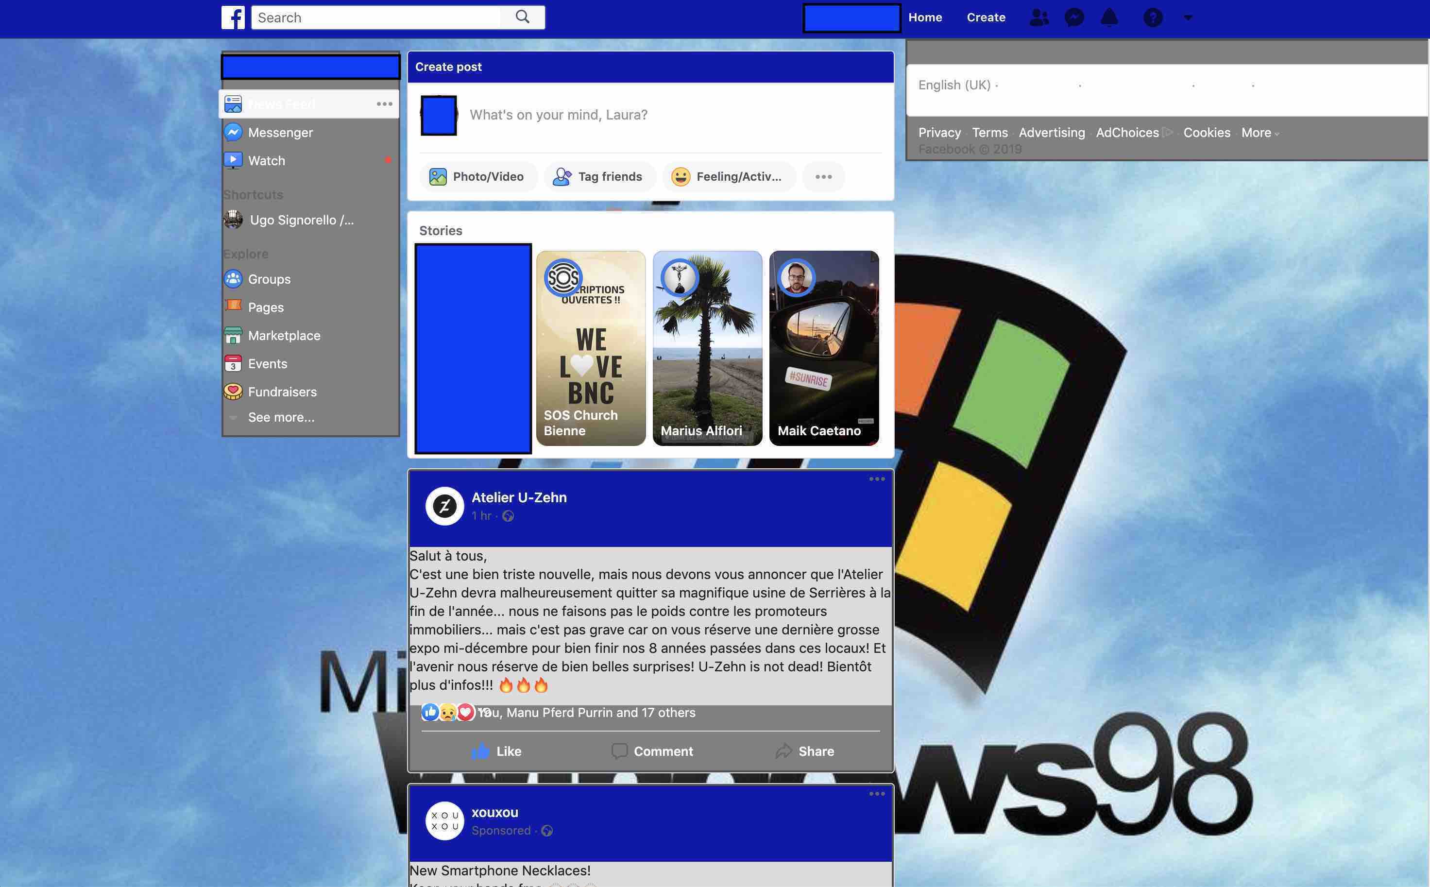Select Marketplace in left sidebar

click(x=284, y=336)
